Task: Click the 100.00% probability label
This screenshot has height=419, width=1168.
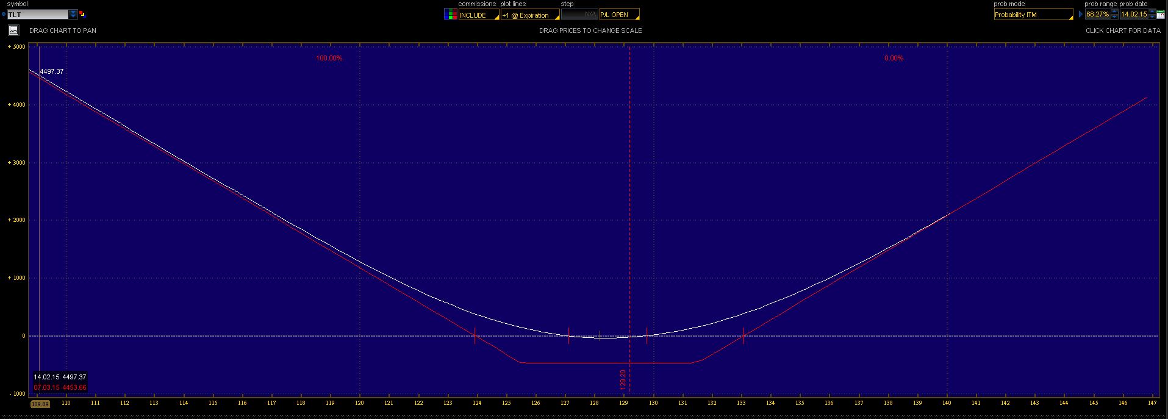Action: click(x=329, y=58)
